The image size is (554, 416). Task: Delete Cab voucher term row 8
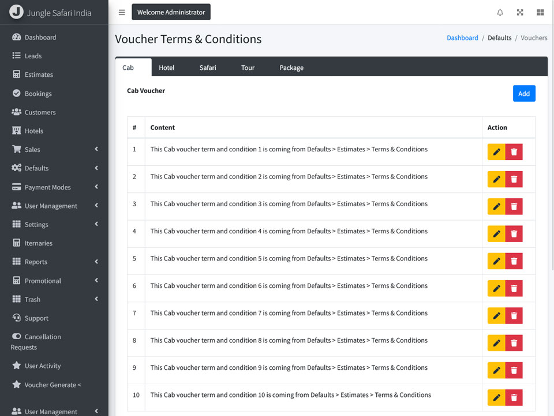[x=514, y=343]
